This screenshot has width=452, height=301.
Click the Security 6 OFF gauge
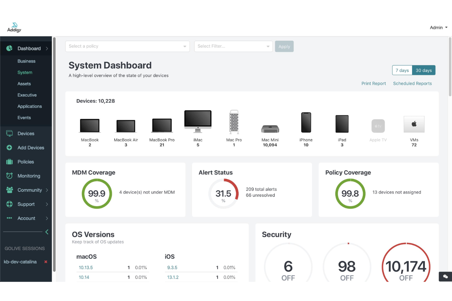(288, 262)
